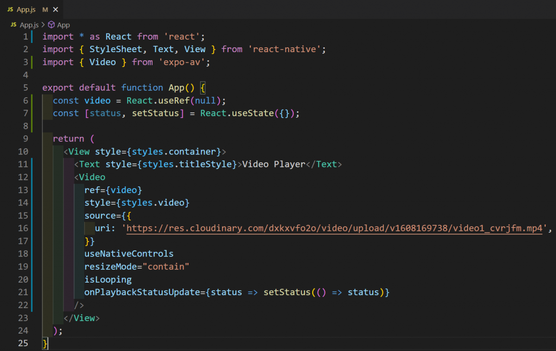
Task: Click the JS file icon in the App.js tab
Action: pyautogui.click(x=10, y=10)
